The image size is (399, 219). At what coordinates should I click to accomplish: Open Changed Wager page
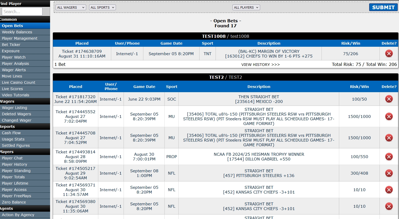[x=25, y=120]
